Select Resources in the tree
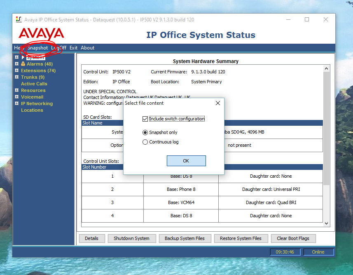This screenshot has height=275, width=353. click(33, 90)
